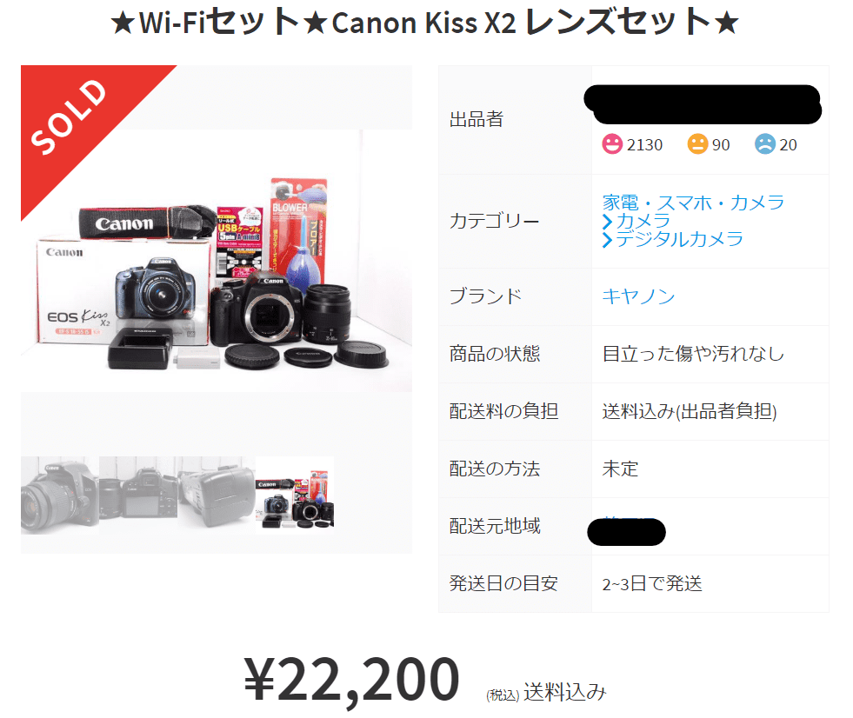Select the second thumbnail showing camera rear screen

(x=138, y=495)
